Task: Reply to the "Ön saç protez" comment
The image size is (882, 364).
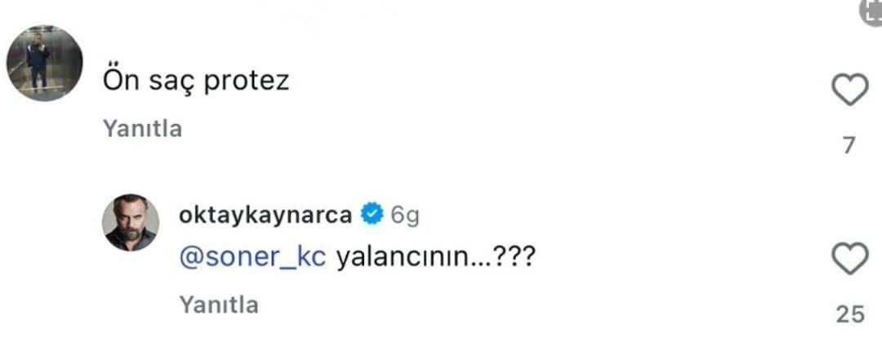Action: (143, 129)
